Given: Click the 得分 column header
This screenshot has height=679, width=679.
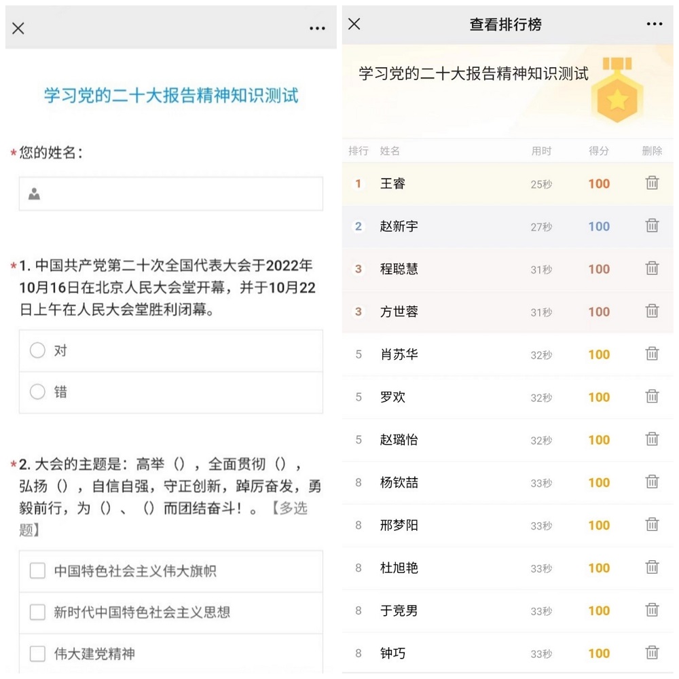Looking at the screenshot, I should tap(598, 151).
